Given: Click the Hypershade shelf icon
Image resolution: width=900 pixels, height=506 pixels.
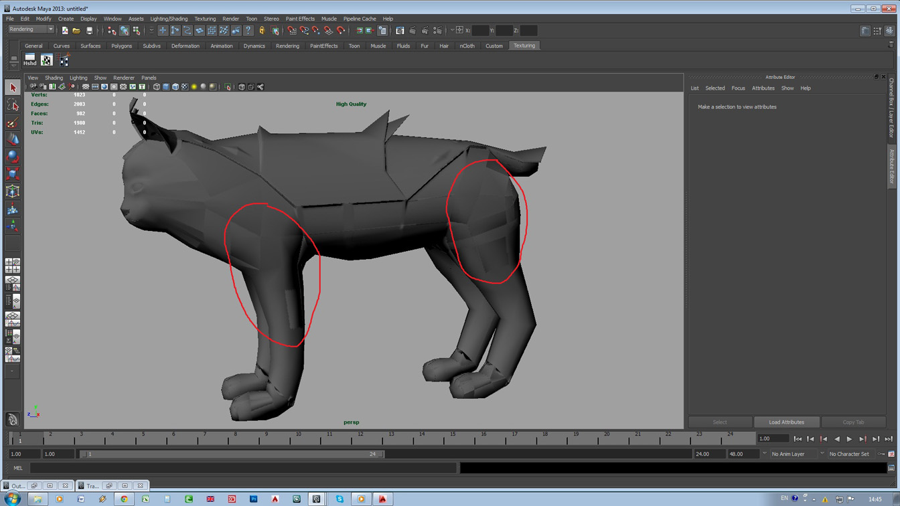Looking at the screenshot, I should (29, 60).
